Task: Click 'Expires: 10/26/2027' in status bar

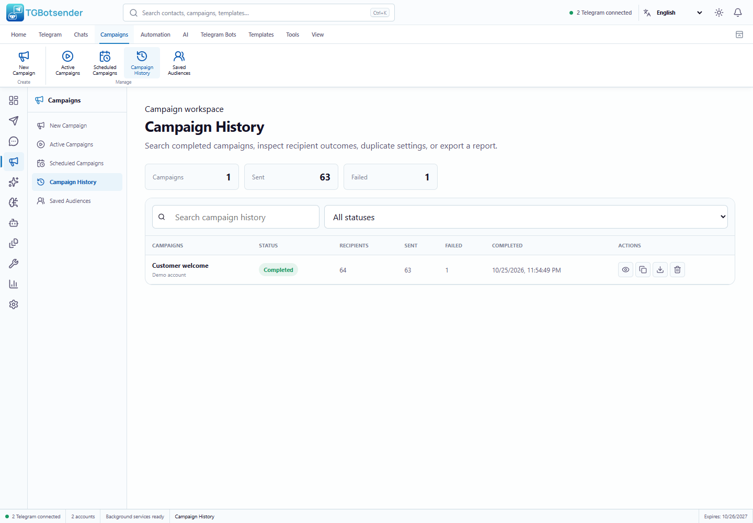Action: point(726,517)
